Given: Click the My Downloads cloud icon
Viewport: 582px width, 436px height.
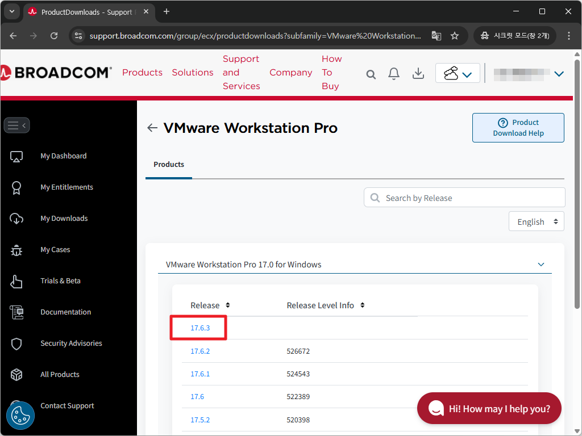Looking at the screenshot, I should point(16,219).
